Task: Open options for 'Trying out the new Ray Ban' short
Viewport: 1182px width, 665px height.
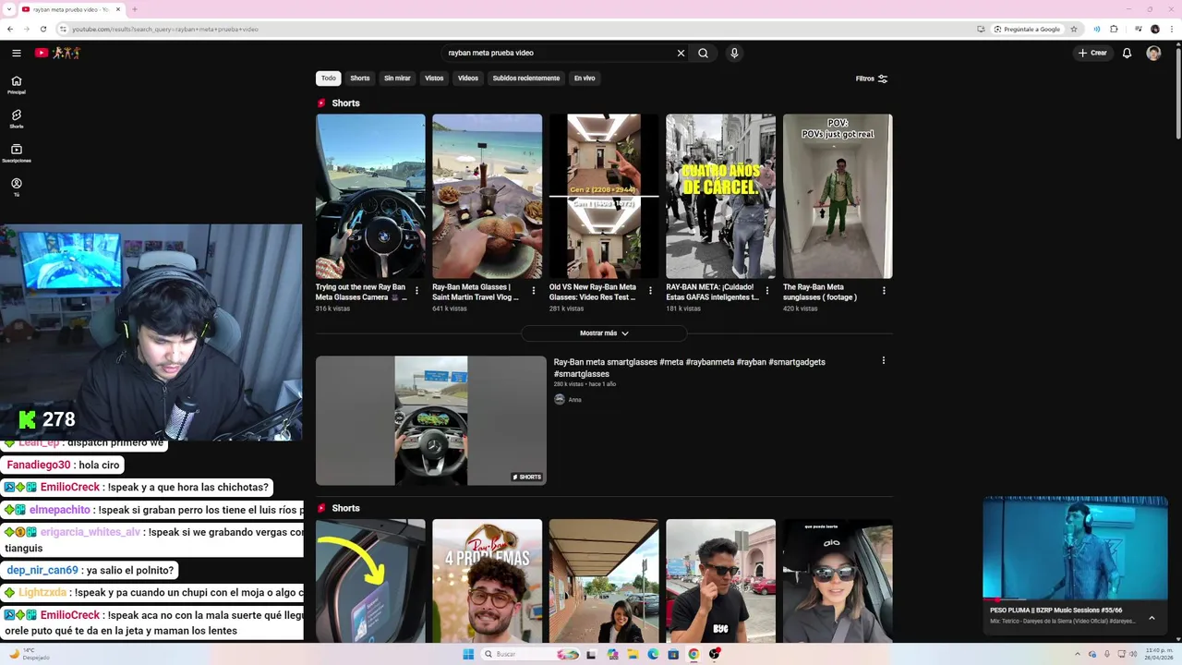Action: point(416,290)
